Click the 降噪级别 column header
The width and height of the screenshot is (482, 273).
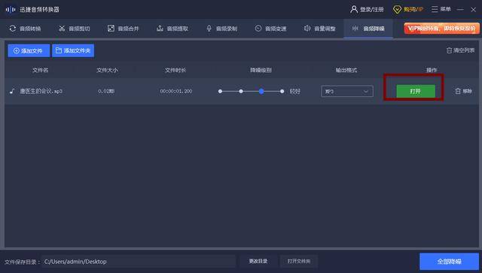point(261,70)
